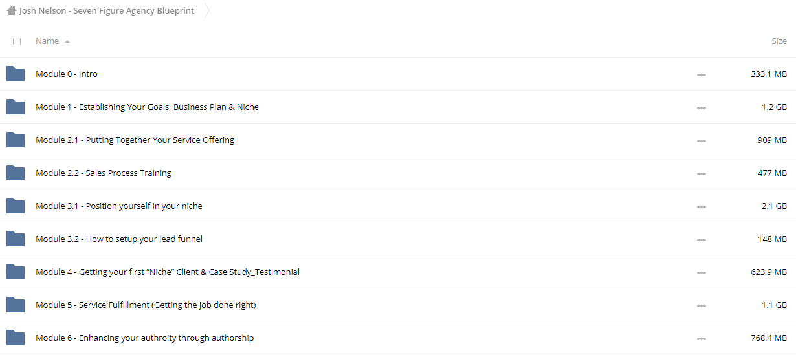The image size is (796, 355).
Task: Open the more options dots for Module 4
Action: [702, 273]
